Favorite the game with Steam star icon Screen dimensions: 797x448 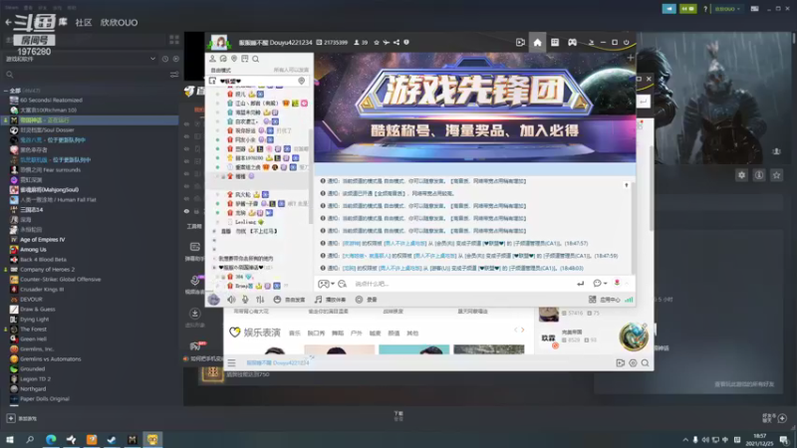[x=776, y=175]
